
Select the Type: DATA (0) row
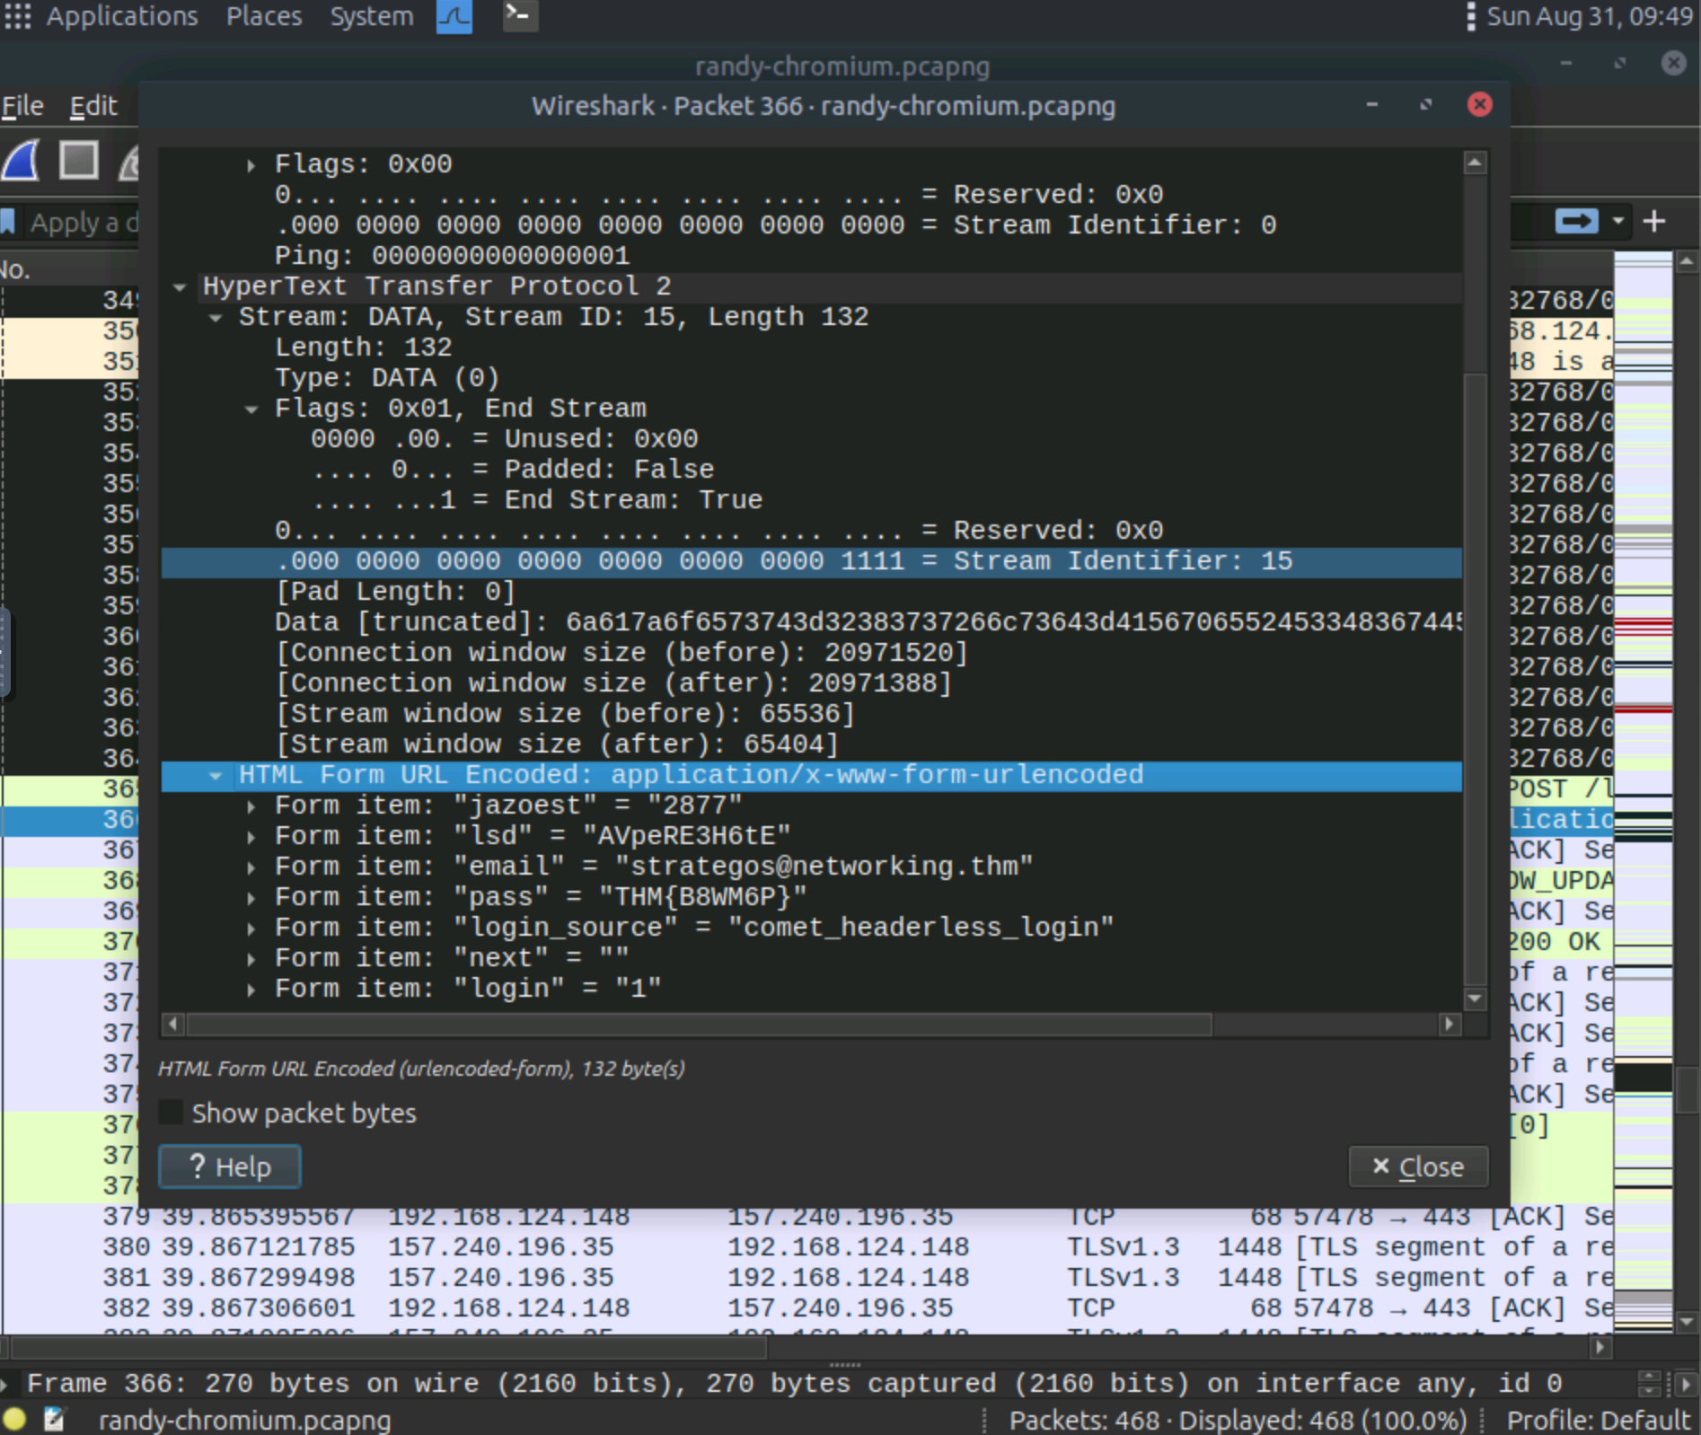[812, 378]
